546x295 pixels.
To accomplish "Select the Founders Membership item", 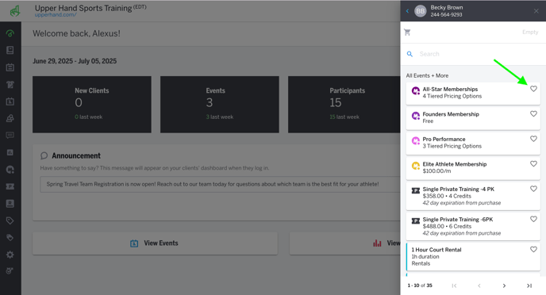I will pos(473,118).
